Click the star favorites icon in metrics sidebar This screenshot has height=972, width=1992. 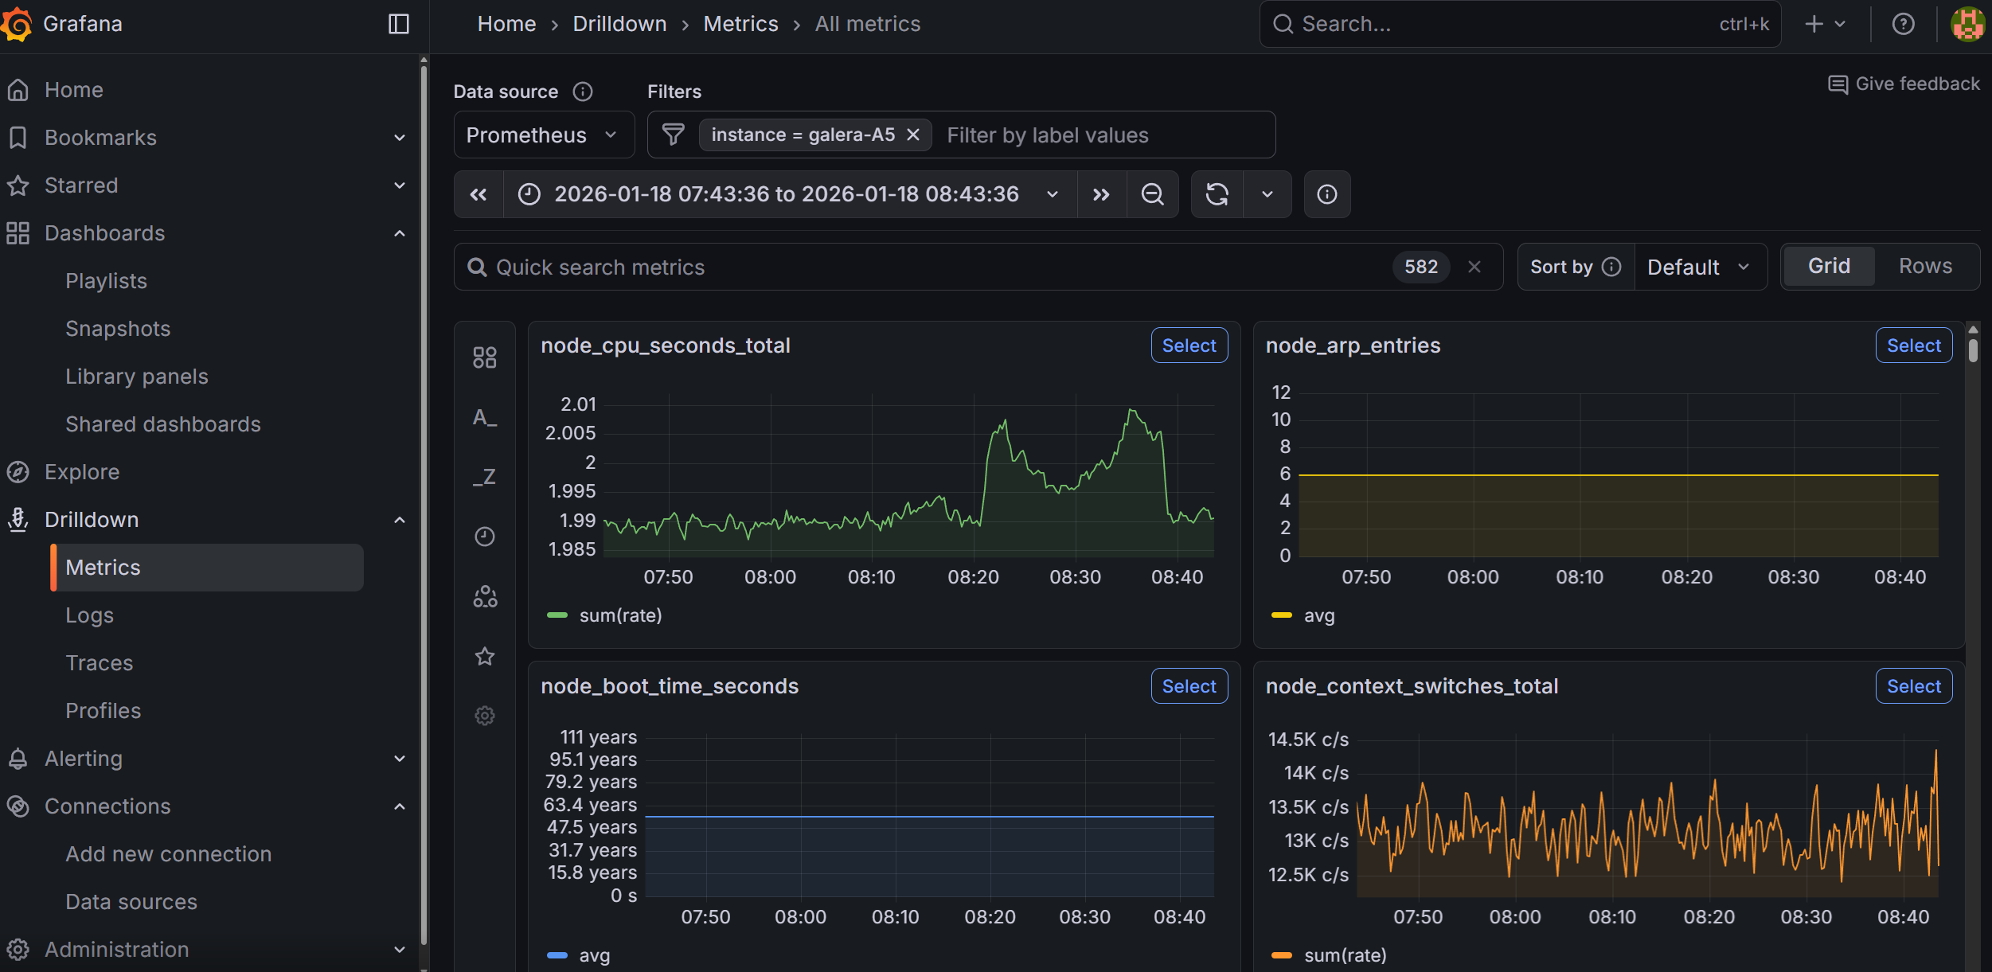pos(485,656)
